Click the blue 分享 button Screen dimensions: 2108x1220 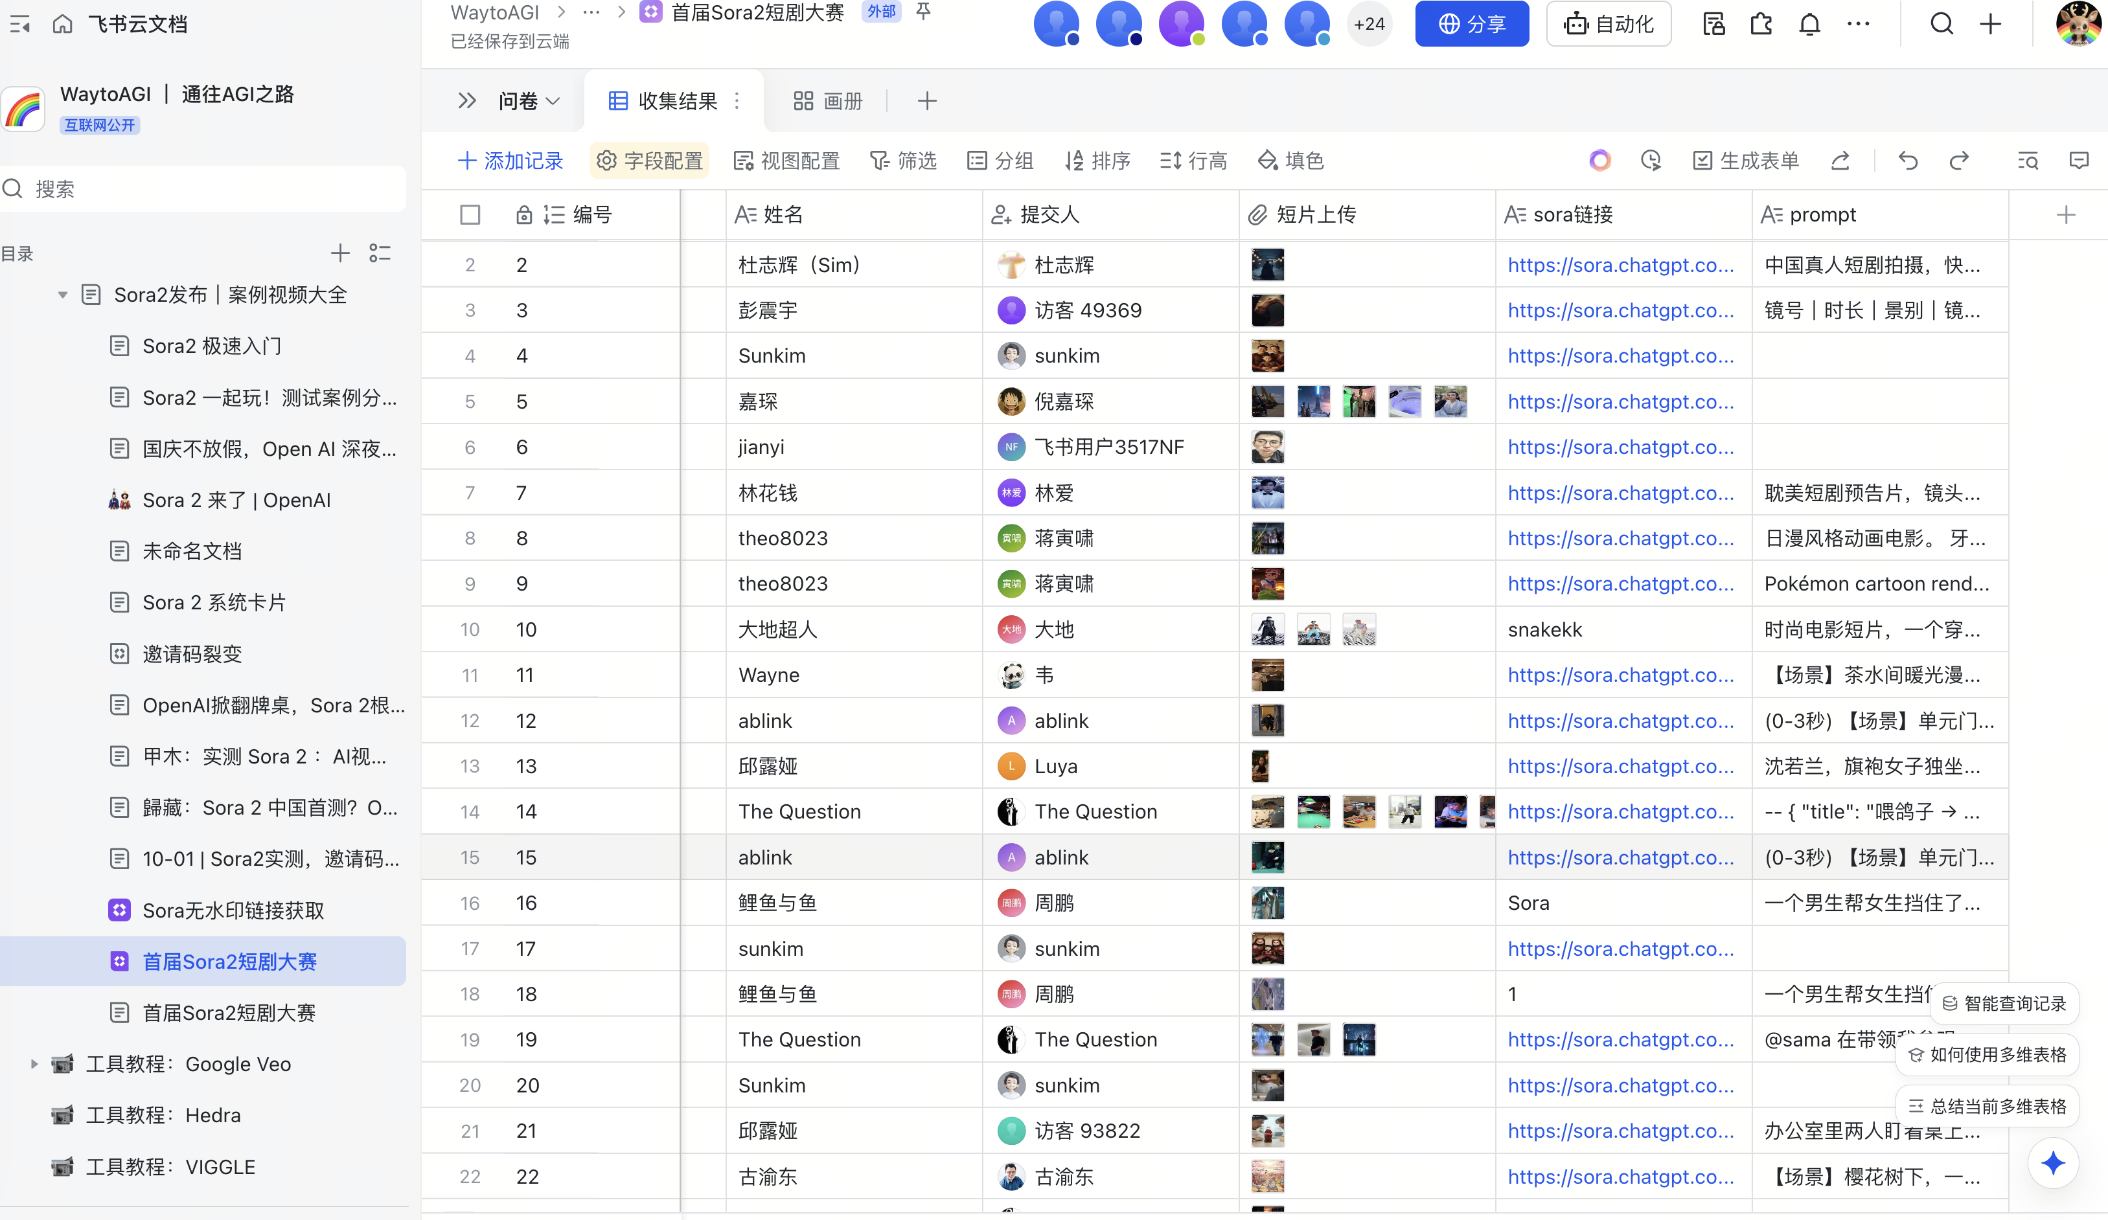[x=1471, y=24]
